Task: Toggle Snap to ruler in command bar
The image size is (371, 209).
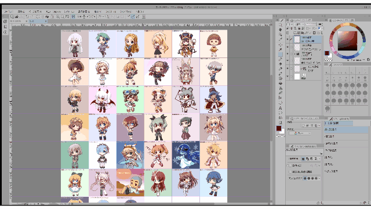Action: click(129, 17)
